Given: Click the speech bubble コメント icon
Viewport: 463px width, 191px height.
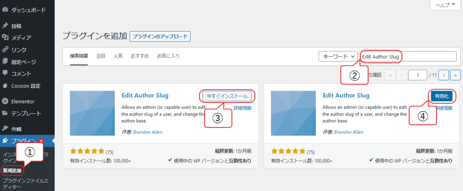Looking at the screenshot, I should click(x=5, y=73).
